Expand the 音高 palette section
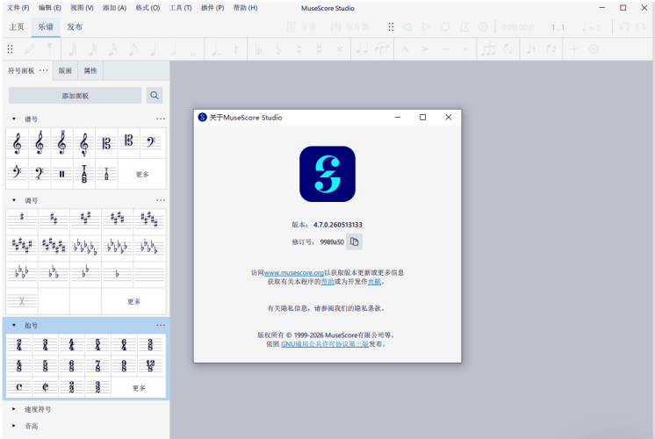655x439 pixels. tap(14, 426)
